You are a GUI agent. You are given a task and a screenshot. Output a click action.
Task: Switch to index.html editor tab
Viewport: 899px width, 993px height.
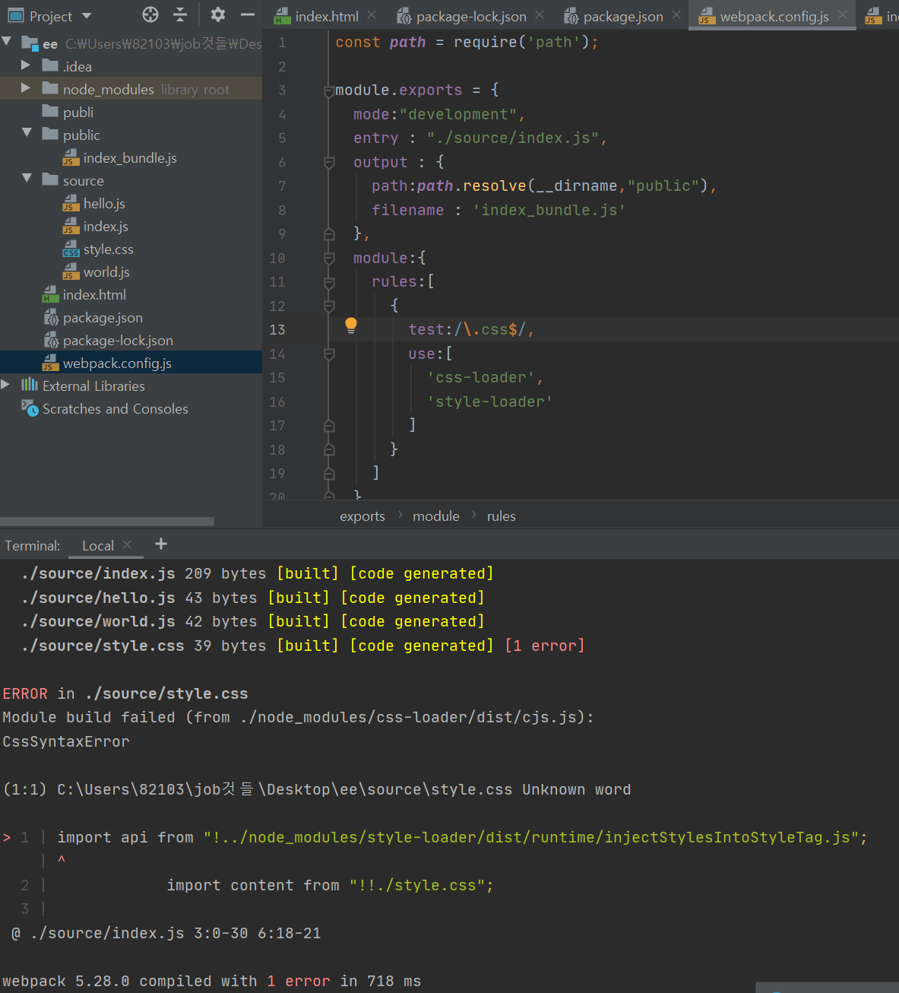click(x=327, y=16)
